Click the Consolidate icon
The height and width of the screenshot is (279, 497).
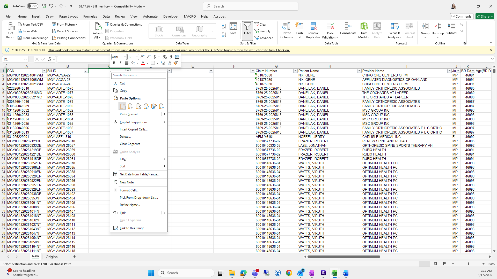[x=348, y=27]
